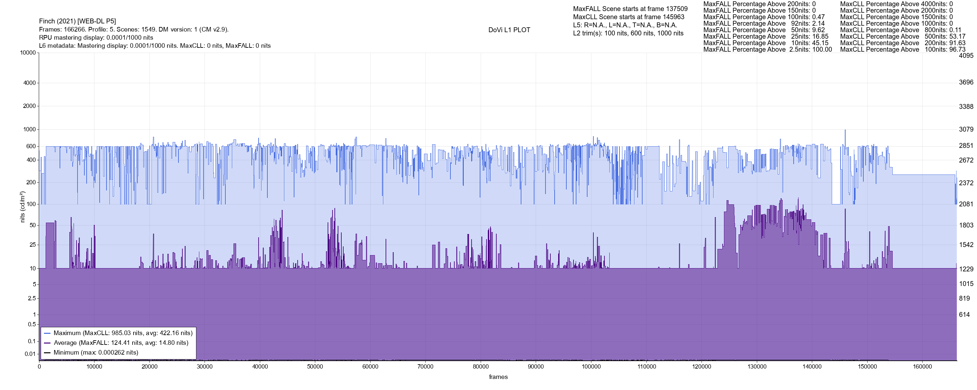Click the black Minimum legend line swatch
977x390 pixels.
point(48,353)
